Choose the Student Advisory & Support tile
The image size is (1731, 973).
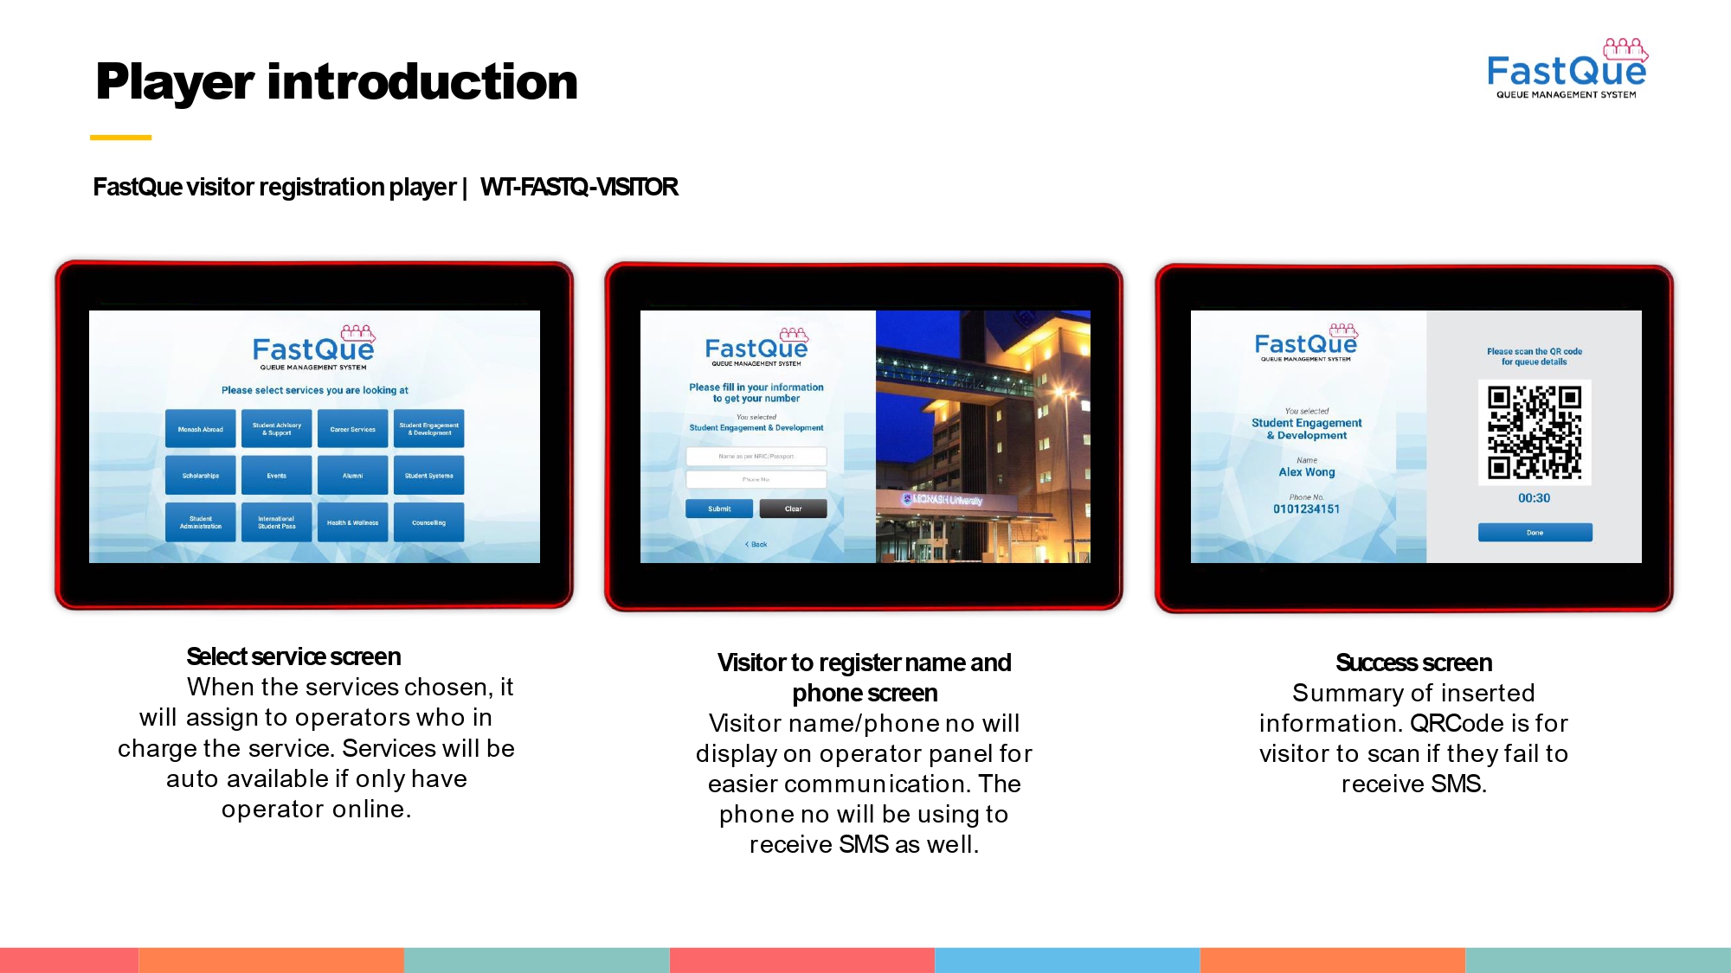(276, 429)
